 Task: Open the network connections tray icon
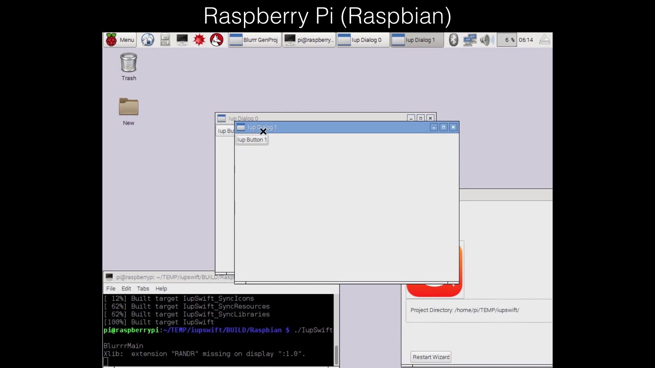470,40
